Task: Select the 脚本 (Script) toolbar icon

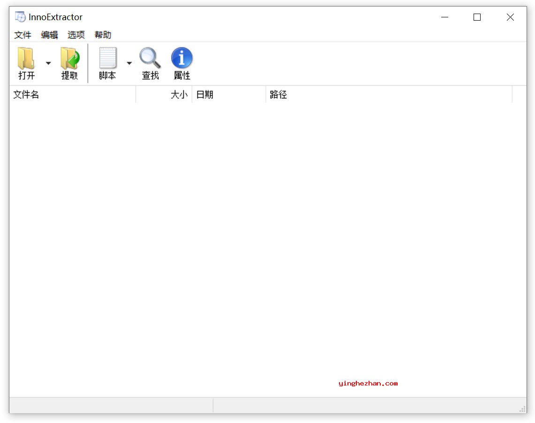Action: click(x=107, y=63)
